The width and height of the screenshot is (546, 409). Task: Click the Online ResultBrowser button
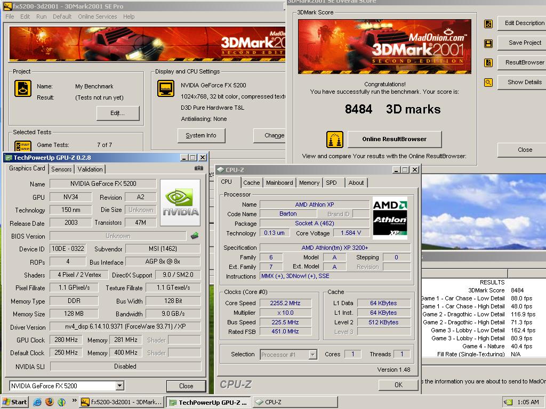395,139
